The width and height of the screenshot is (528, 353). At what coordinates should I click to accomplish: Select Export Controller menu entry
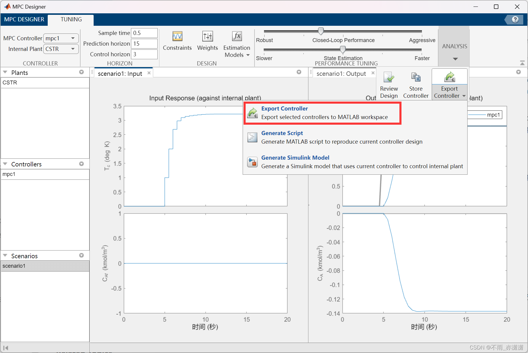[x=322, y=113]
